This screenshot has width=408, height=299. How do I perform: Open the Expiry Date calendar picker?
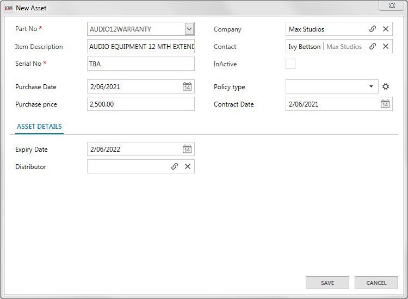point(187,149)
